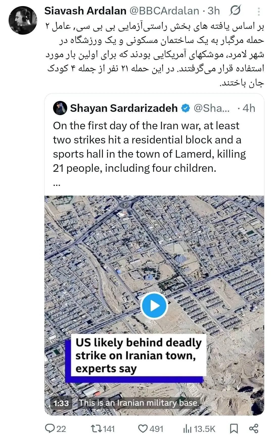Reply to the post via the comment icon
Viewport: 273px width, 440px height.
pos(50,429)
